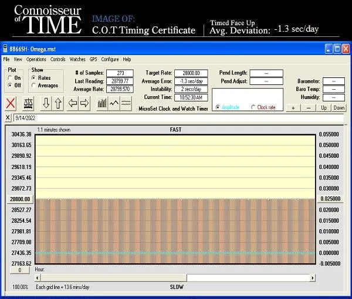Open the Help menu
The width and height of the screenshot is (352, 299).
pyautogui.click(x=127, y=59)
